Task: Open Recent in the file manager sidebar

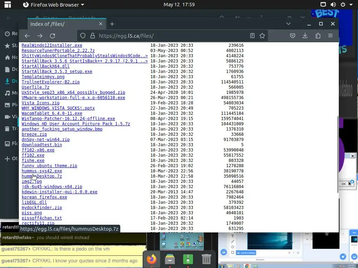Action: [12, 33]
